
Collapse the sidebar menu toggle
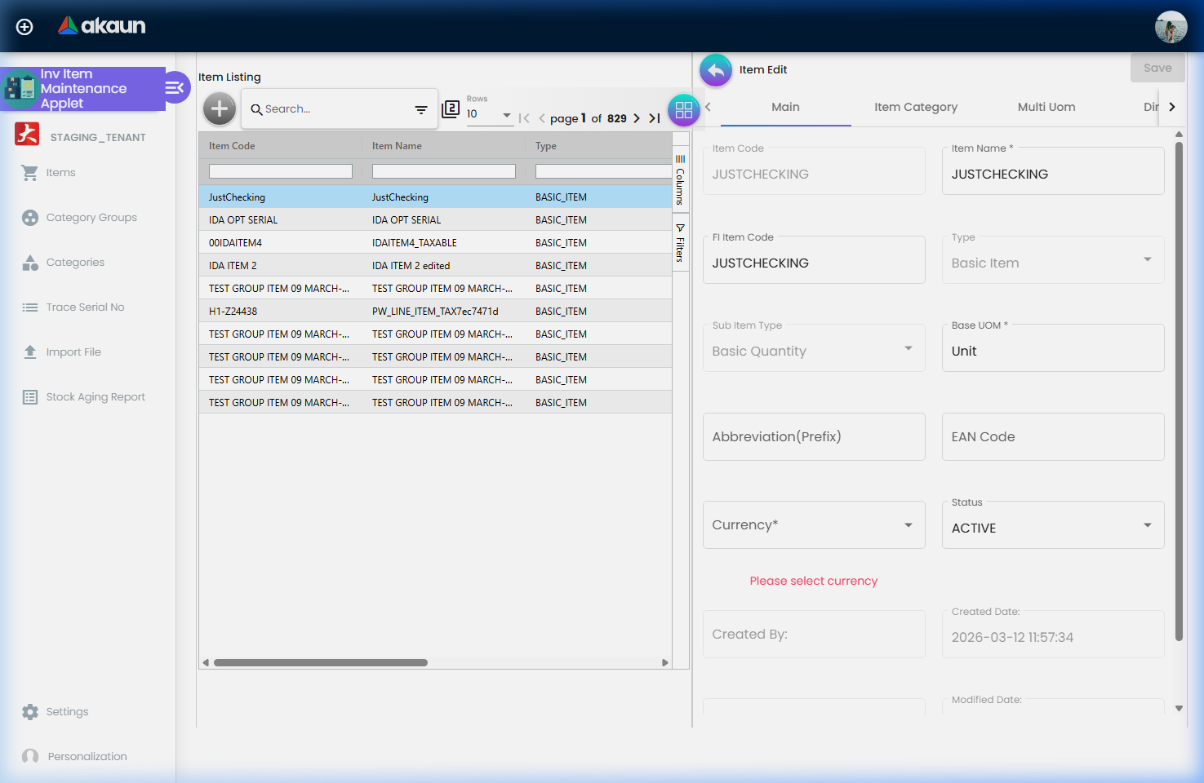(175, 87)
